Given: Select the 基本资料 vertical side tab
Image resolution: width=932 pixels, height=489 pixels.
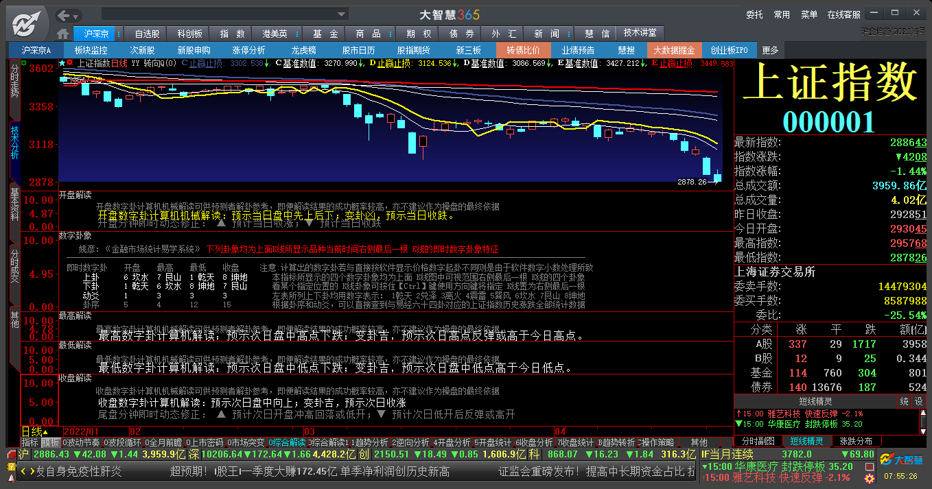Looking at the screenshot, I should 14,213.
